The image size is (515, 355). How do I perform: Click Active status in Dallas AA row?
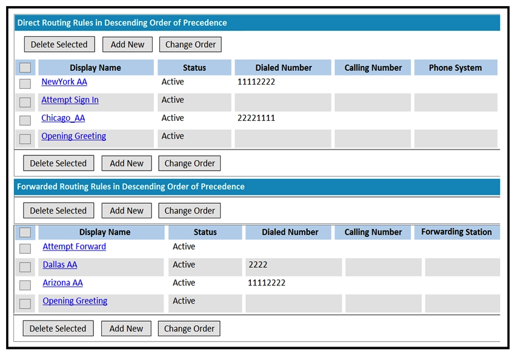pyautogui.click(x=184, y=264)
